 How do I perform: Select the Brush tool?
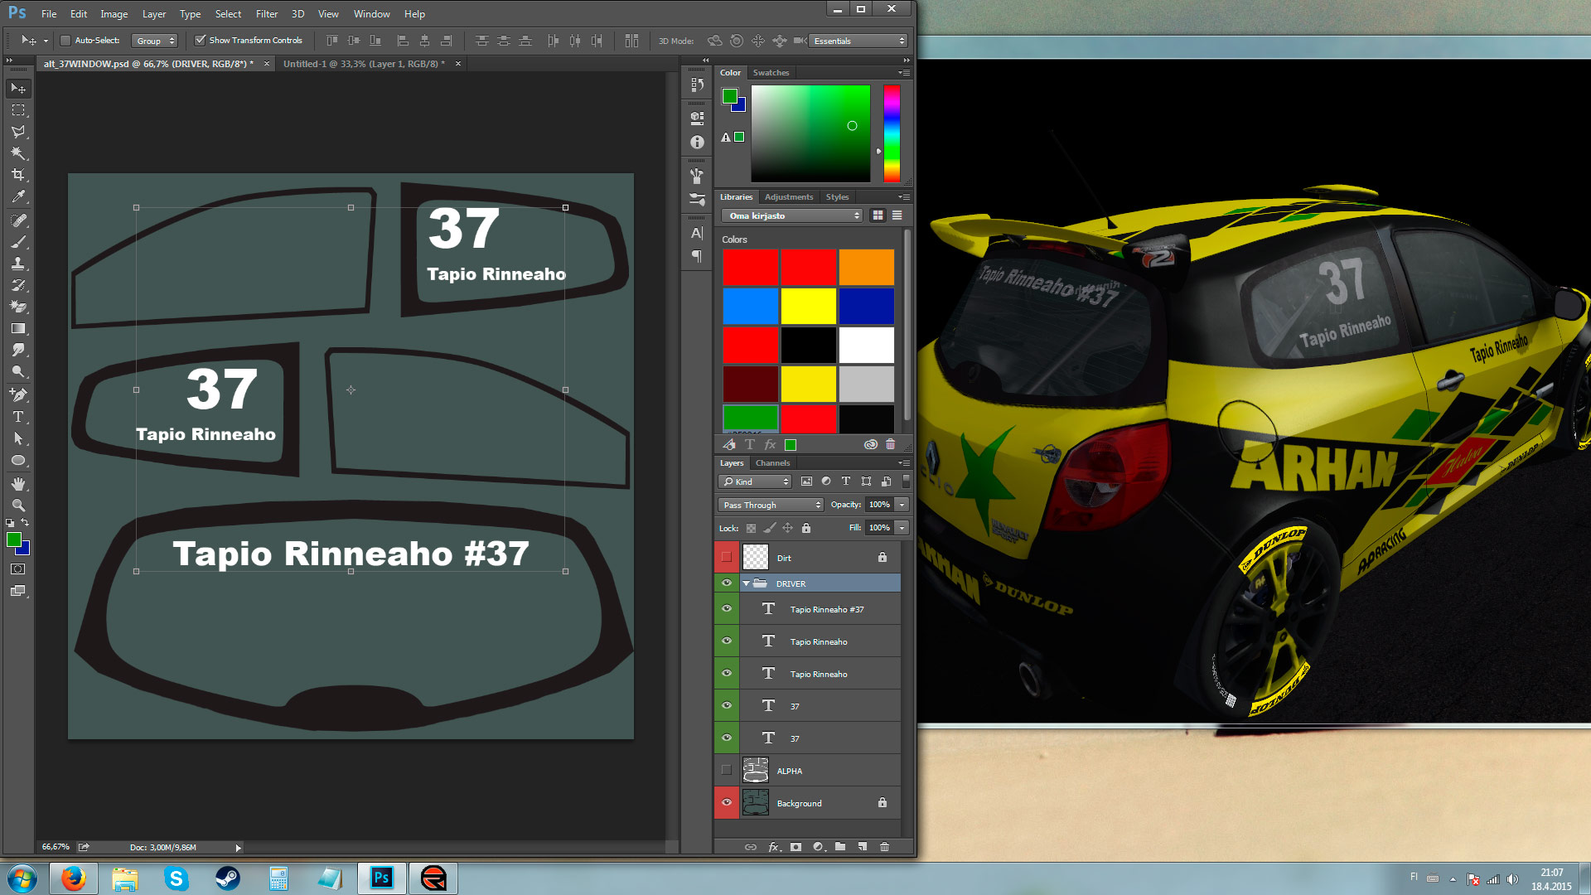point(18,242)
